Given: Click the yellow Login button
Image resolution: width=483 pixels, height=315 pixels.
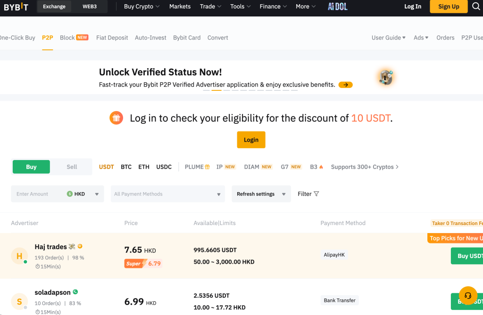Looking at the screenshot, I should [x=251, y=140].
